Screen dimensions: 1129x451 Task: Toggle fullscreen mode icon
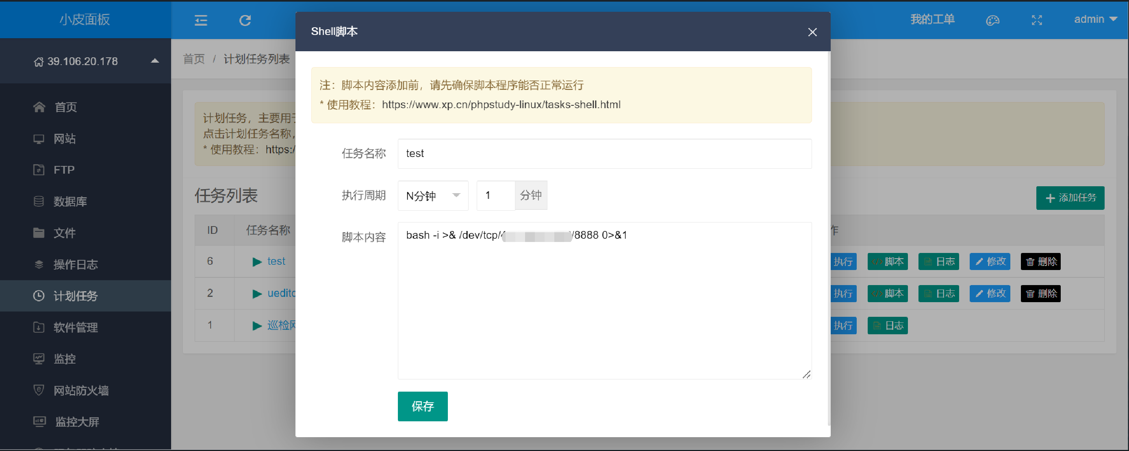[x=1036, y=20]
